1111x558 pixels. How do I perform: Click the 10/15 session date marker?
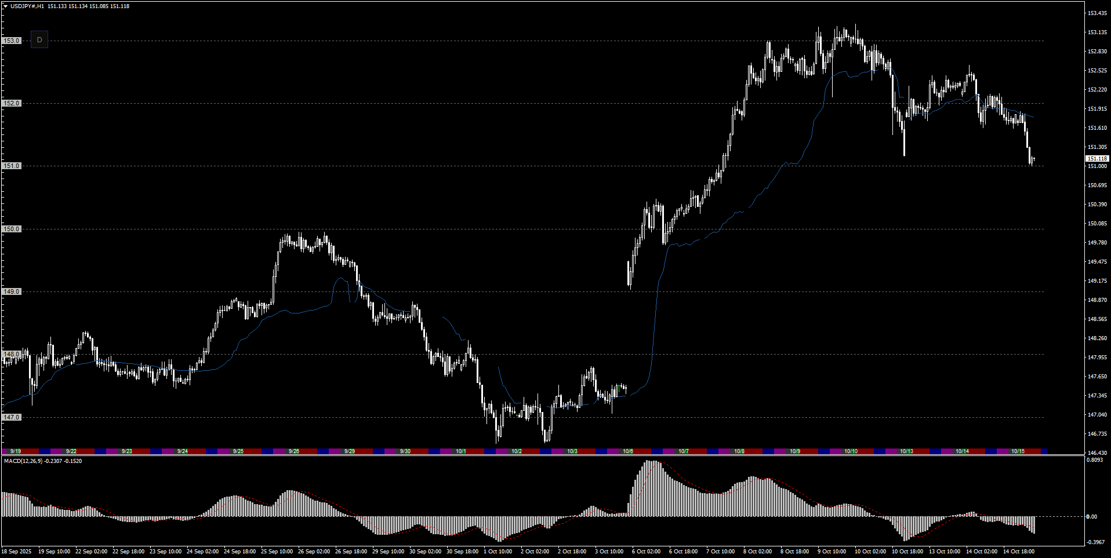[x=1018, y=451]
